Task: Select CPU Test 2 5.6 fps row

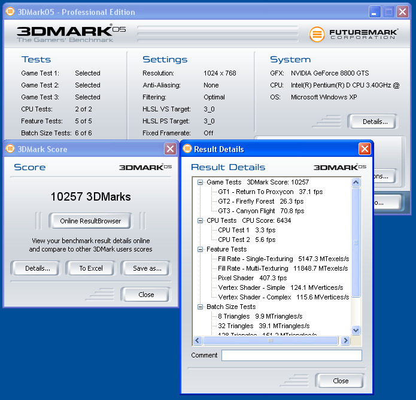Action: [247, 240]
